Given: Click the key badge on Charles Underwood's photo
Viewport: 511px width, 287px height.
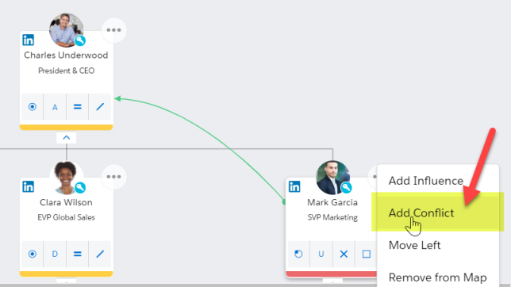Looking at the screenshot, I should point(80,40).
